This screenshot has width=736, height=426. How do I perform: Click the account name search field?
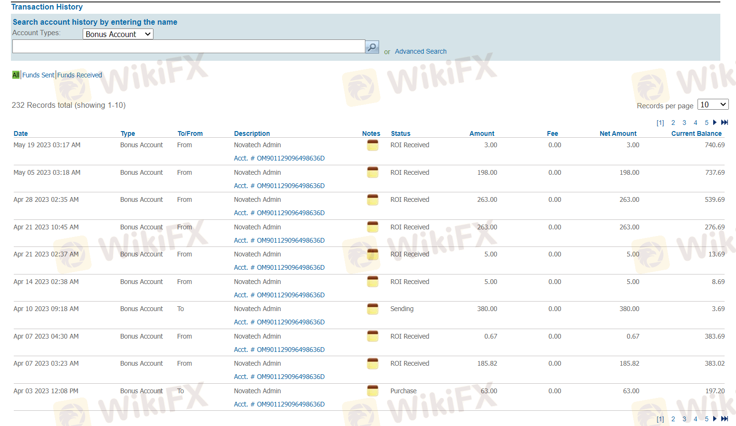point(188,47)
